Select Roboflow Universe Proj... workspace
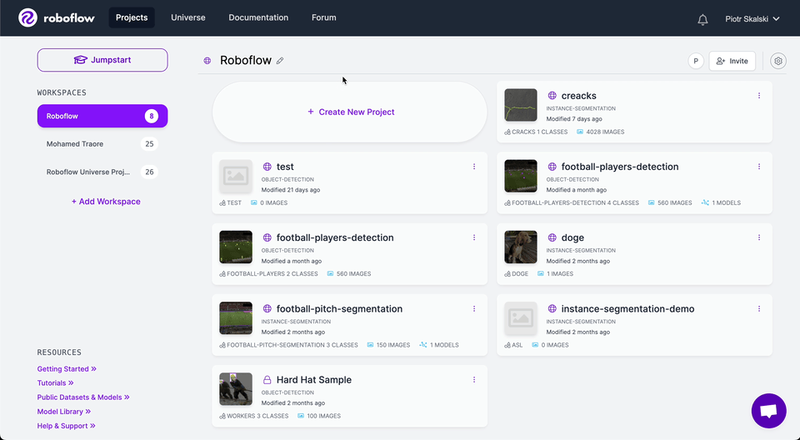This screenshot has width=800, height=440. click(x=102, y=172)
